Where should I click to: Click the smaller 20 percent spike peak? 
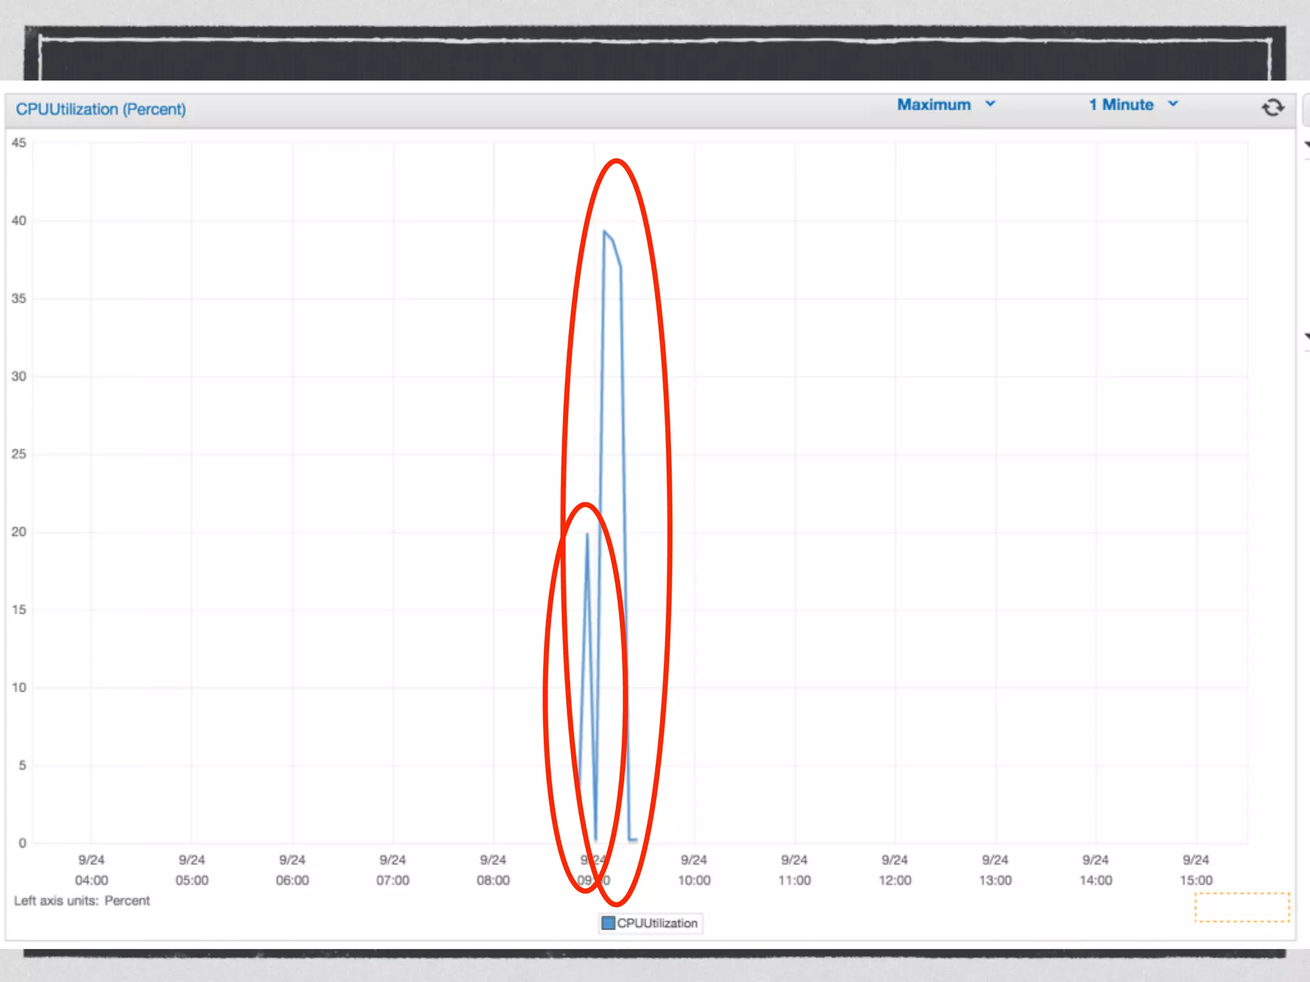[587, 534]
